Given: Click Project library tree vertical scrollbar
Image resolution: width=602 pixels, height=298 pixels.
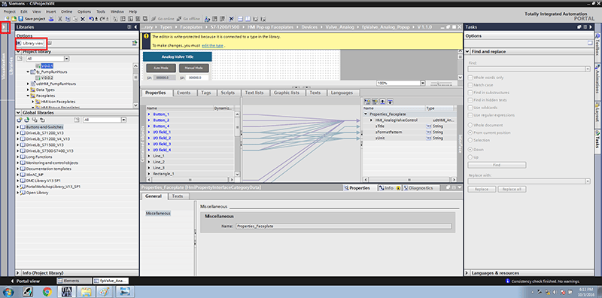Looking at the screenshot, I should click(135, 85).
